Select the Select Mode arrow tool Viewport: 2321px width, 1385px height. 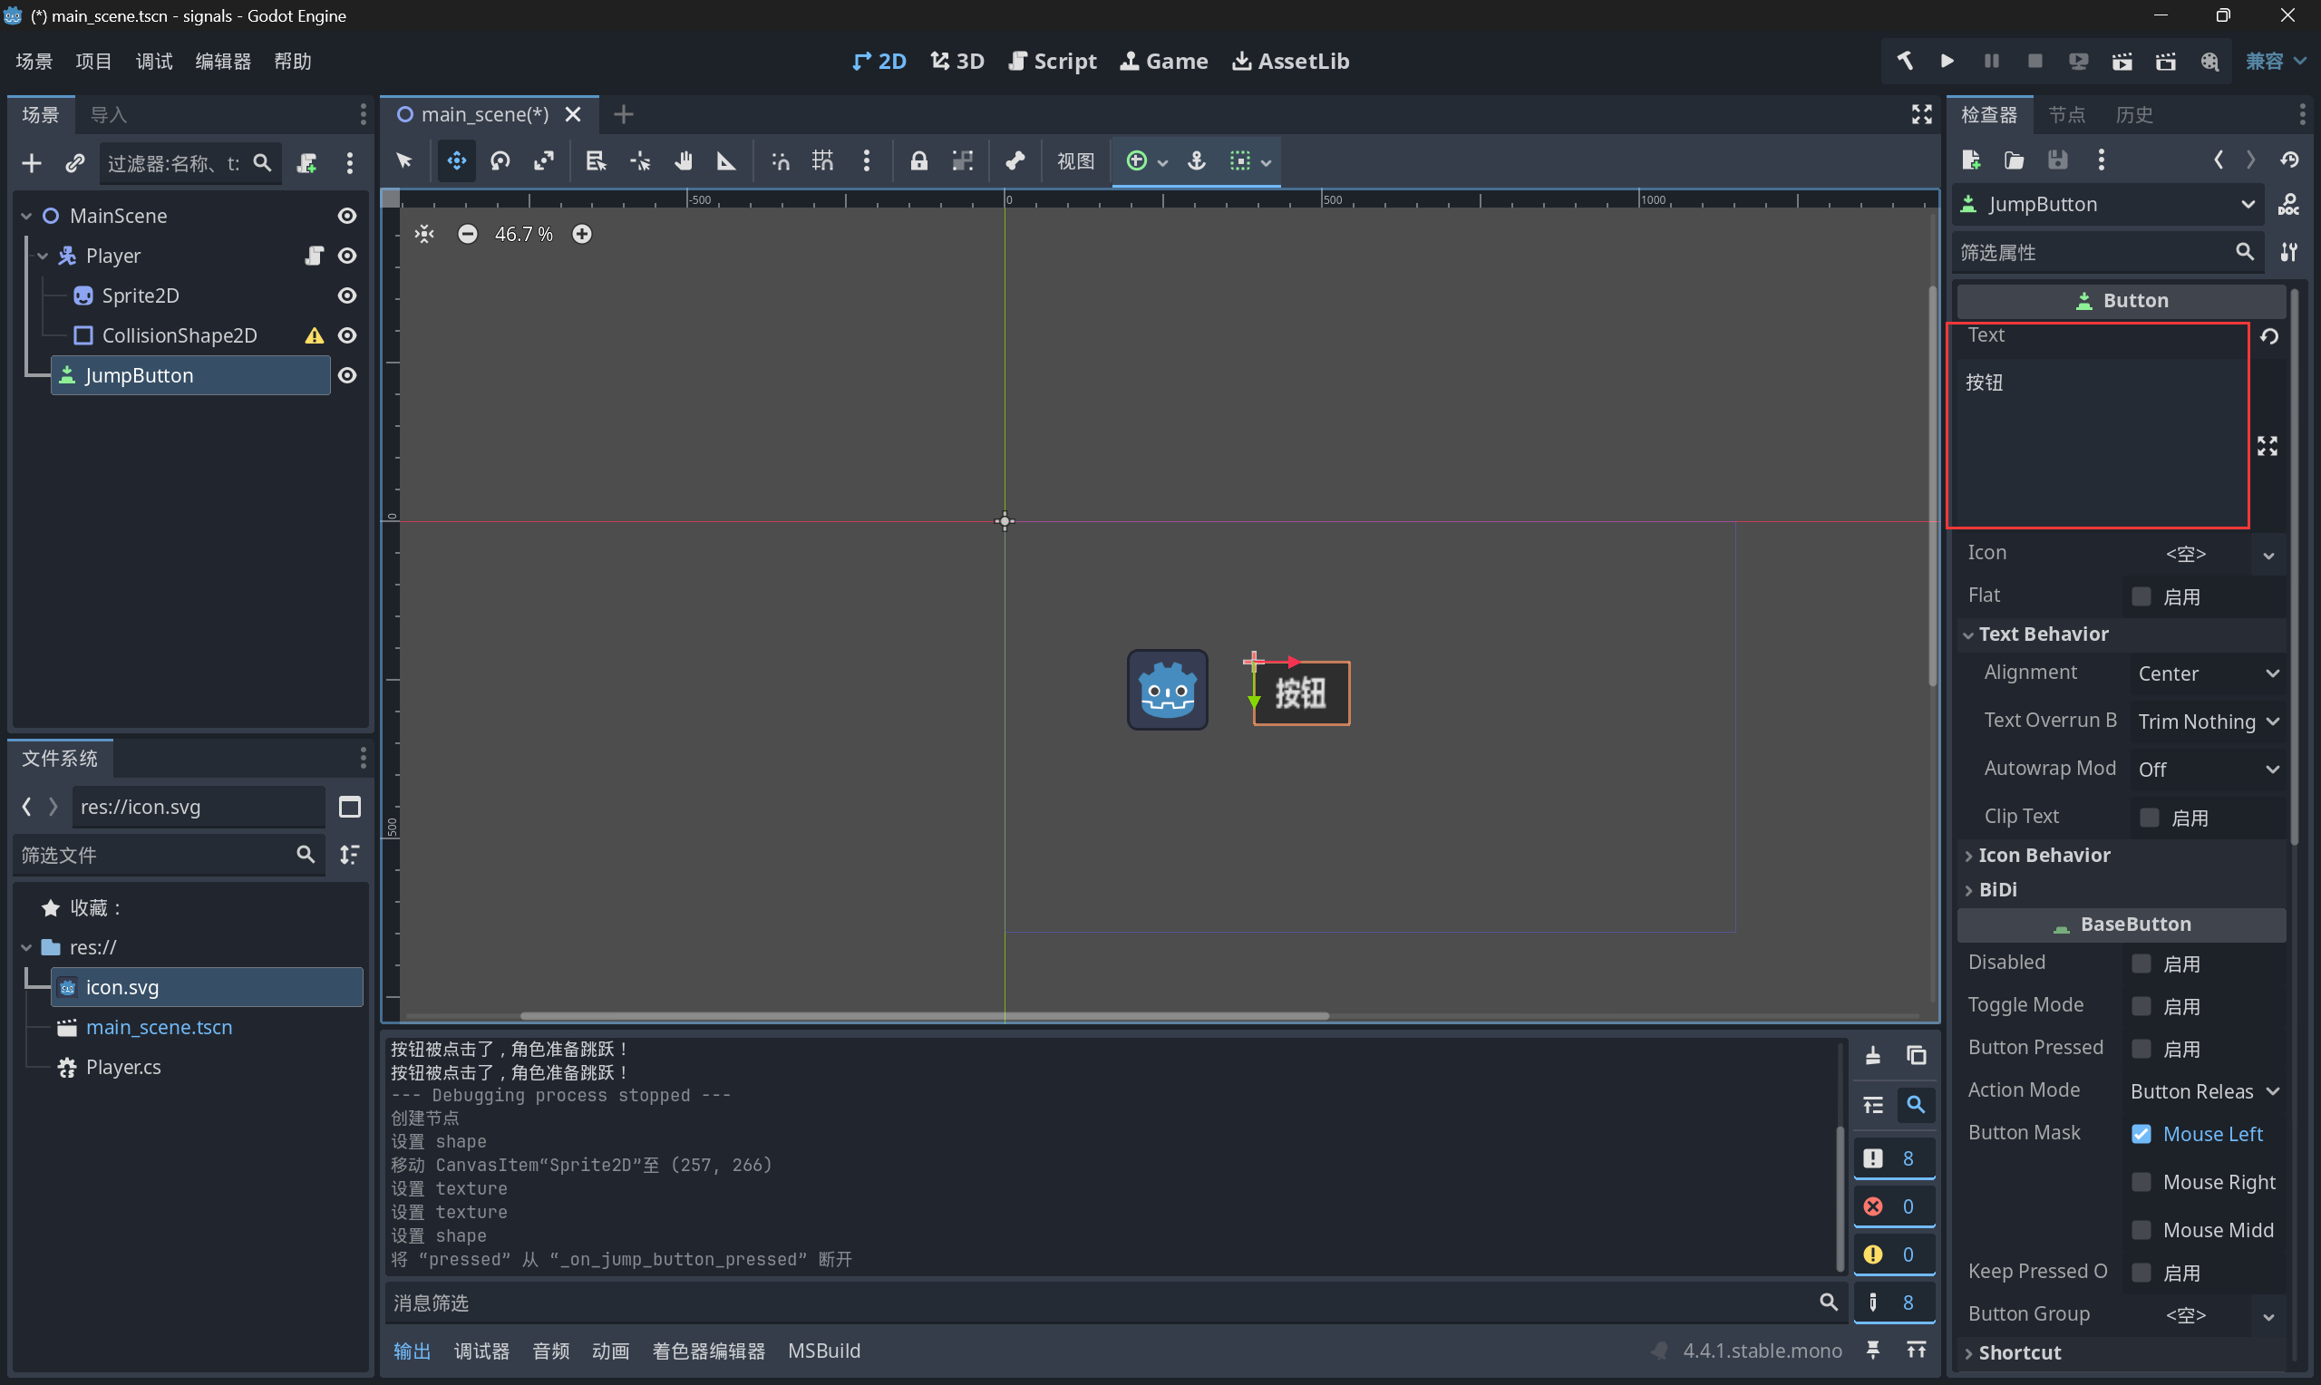[404, 161]
